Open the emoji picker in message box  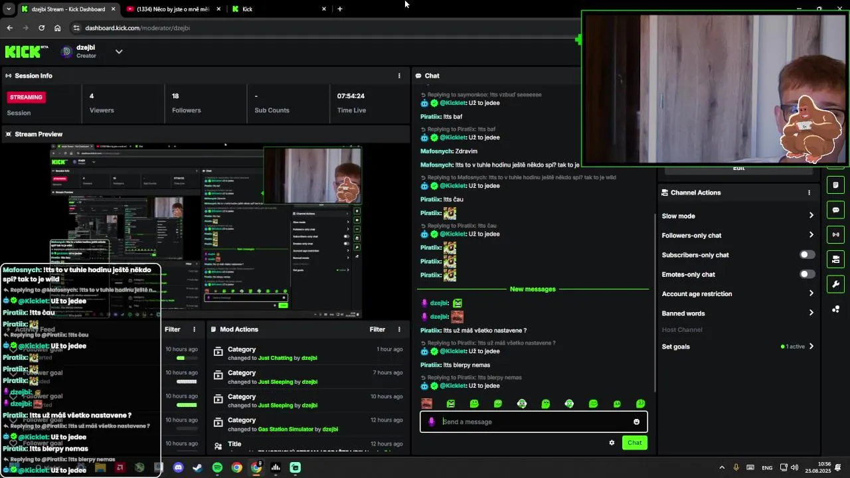point(636,422)
